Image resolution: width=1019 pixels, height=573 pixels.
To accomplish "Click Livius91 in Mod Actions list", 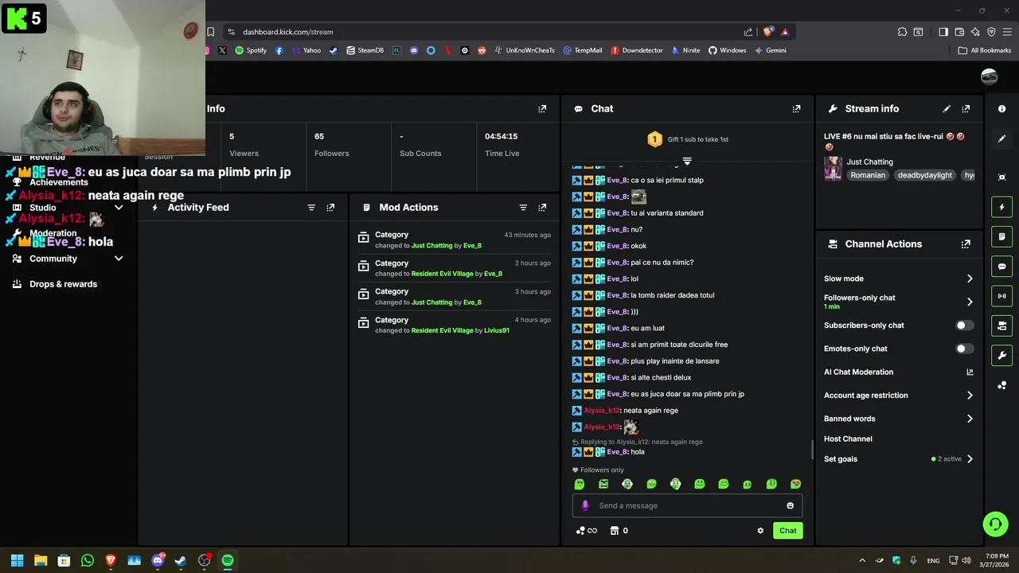I will tap(497, 330).
